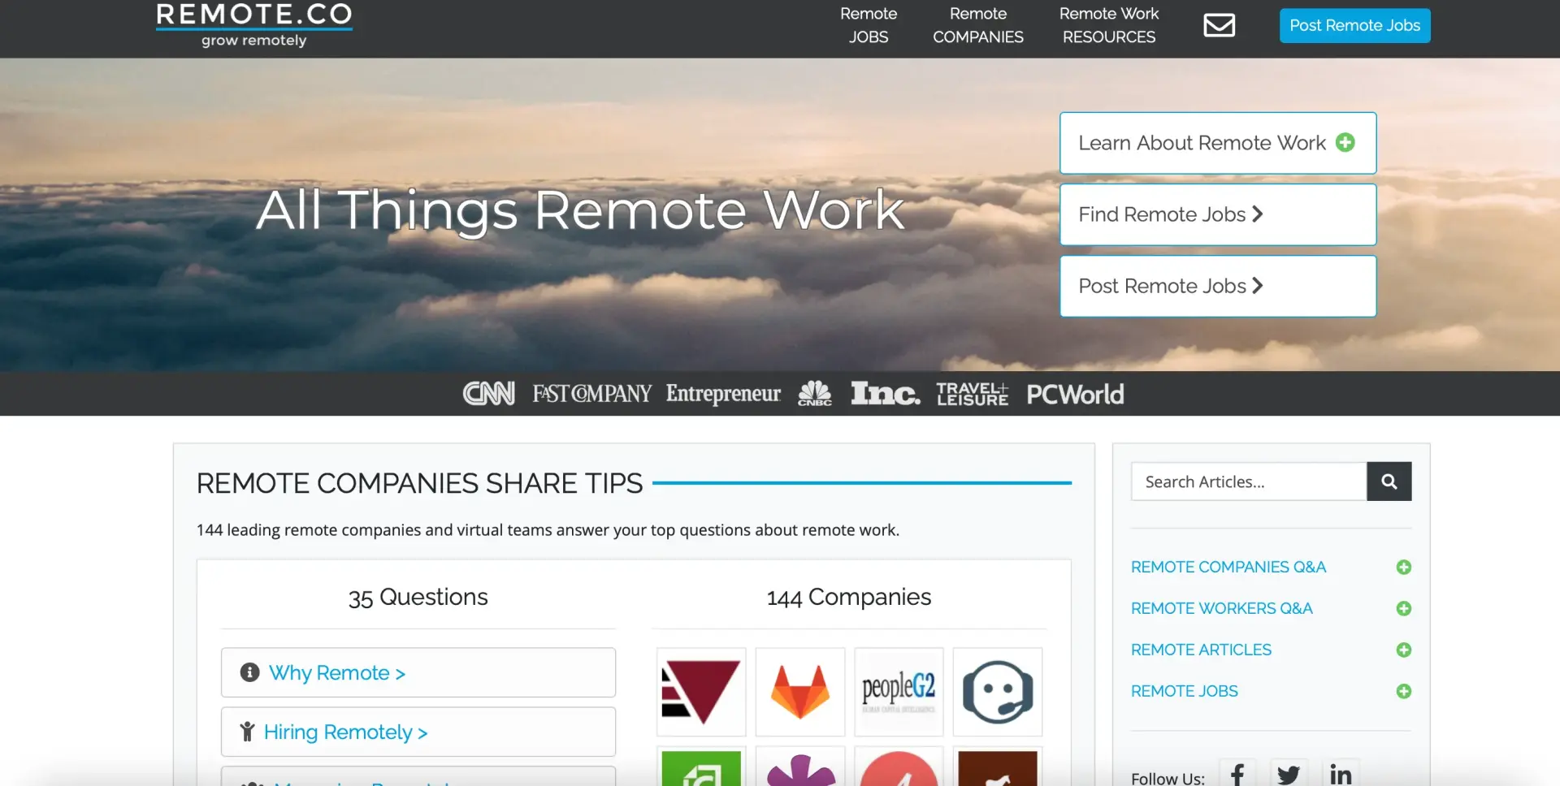Click the Remote Articles sidebar link
Screen dimensions: 1560x786
(1201, 650)
